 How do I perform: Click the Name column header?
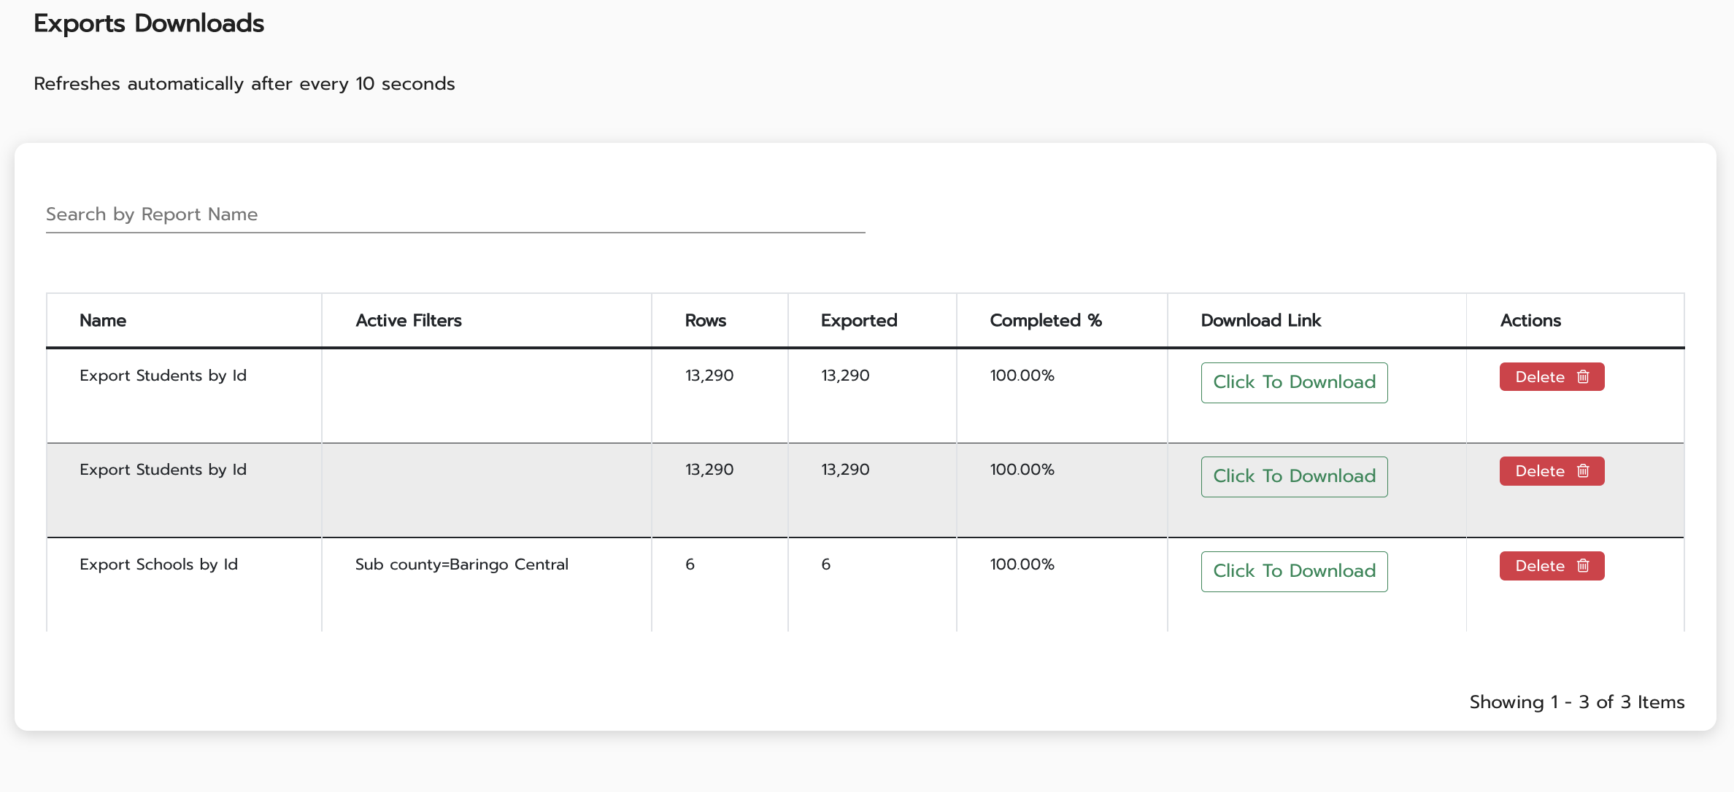(103, 321)
